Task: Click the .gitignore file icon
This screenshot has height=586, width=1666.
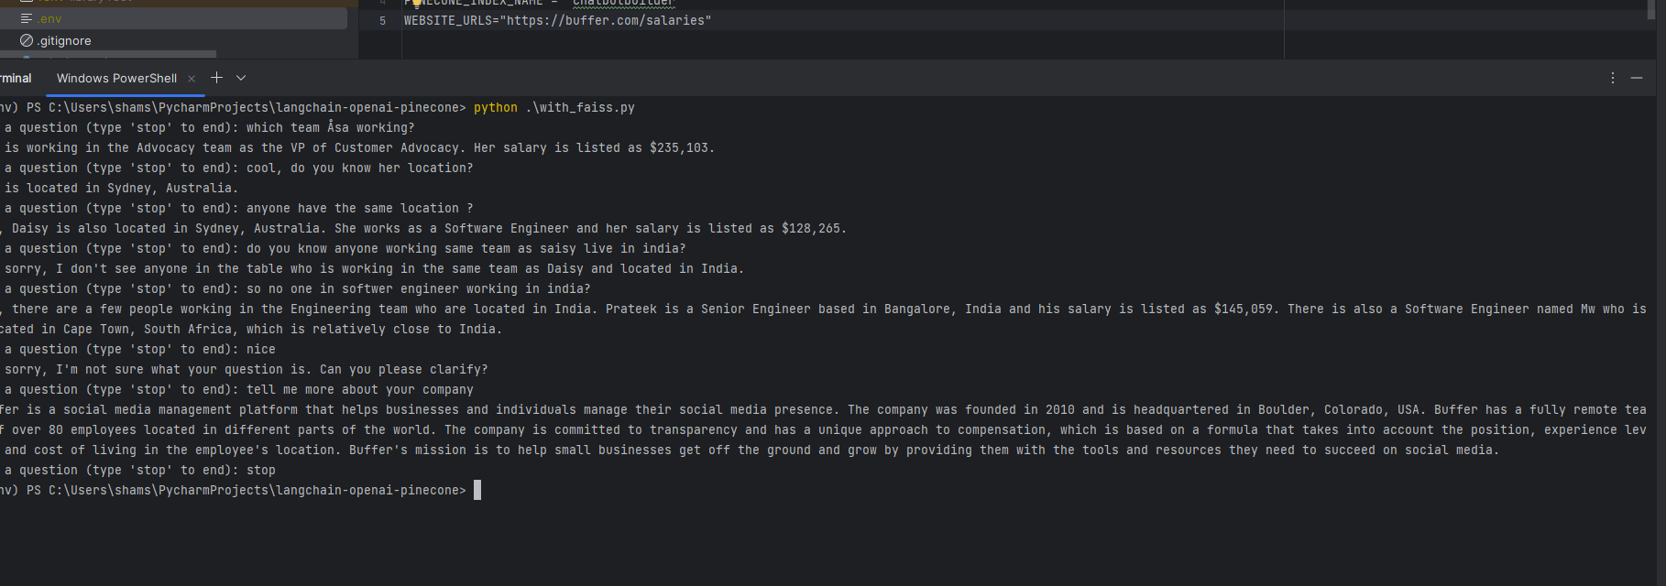Action: (x=27, y=40)
